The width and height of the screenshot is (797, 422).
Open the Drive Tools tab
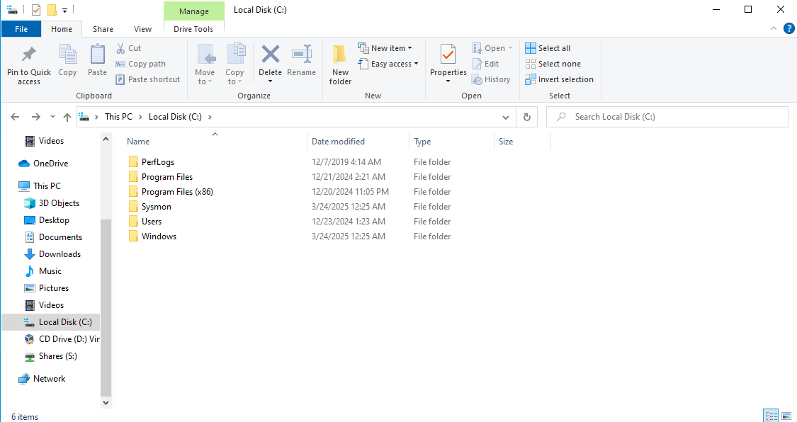click(x=193, y=29)
